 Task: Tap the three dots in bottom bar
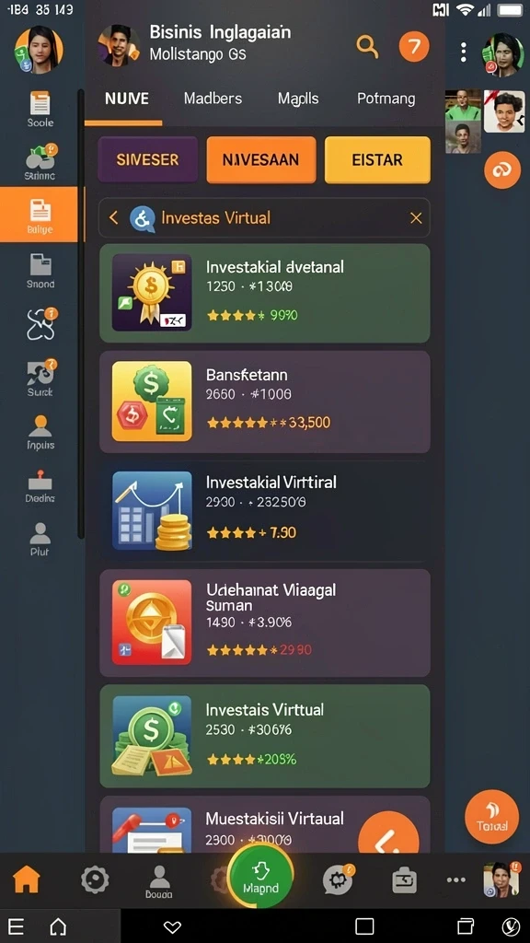click(x=456, y=879)
